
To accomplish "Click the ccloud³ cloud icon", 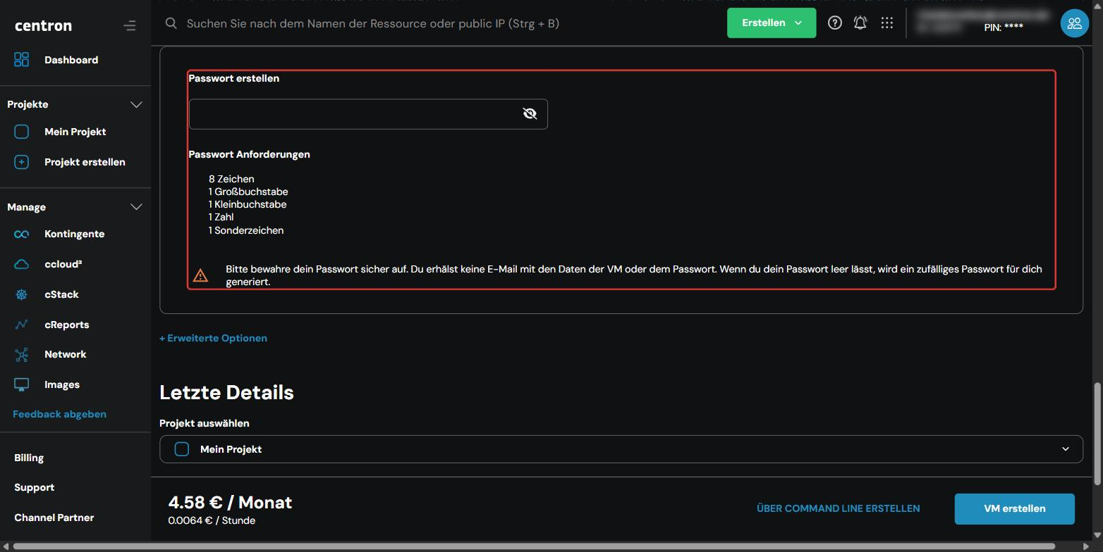I will tap(22, 264).
